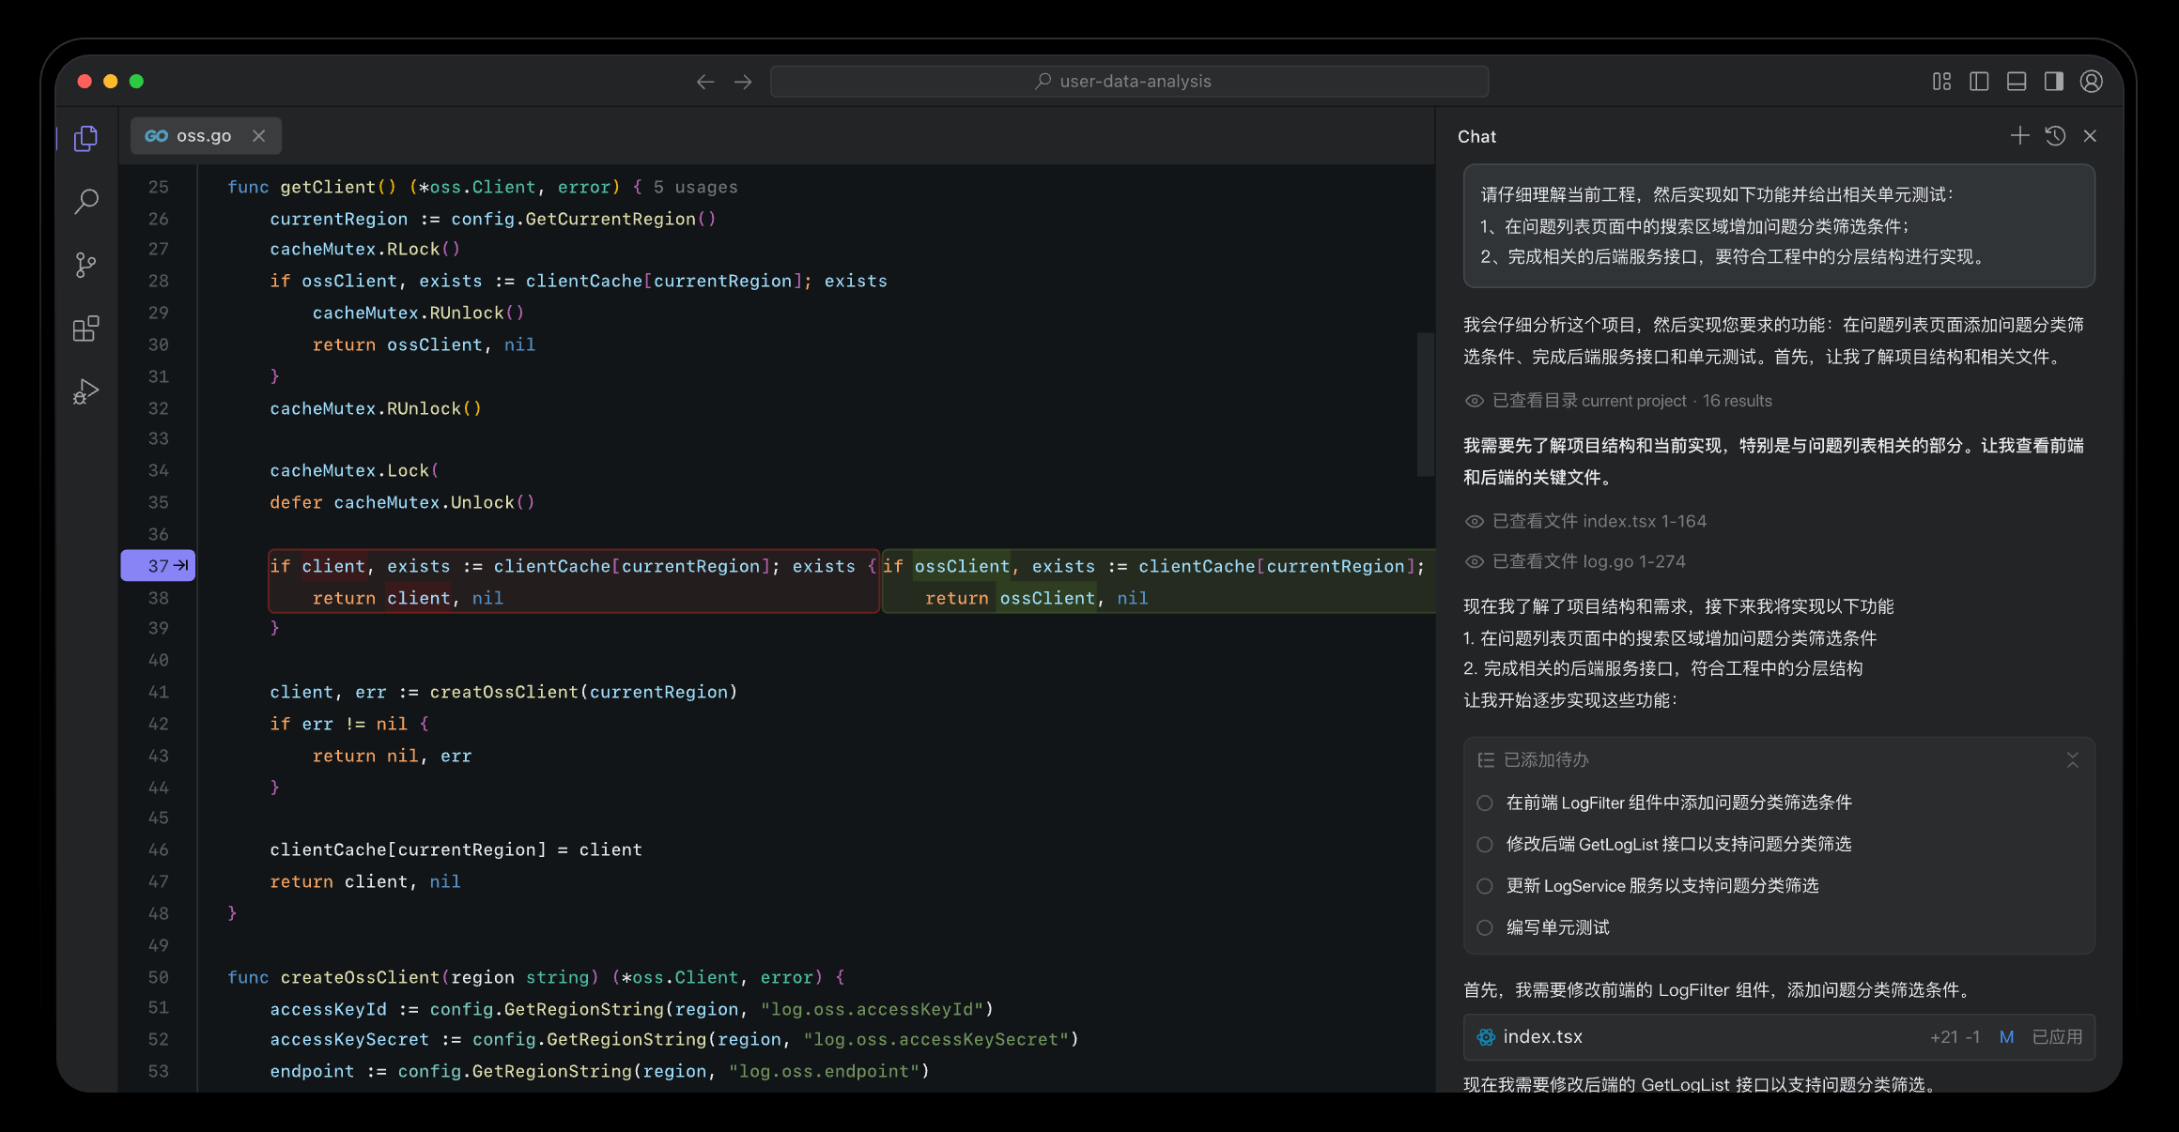Open the Run and Debug icon
This screenshot has width=2179, height=1132.
(x=85, y=391)
